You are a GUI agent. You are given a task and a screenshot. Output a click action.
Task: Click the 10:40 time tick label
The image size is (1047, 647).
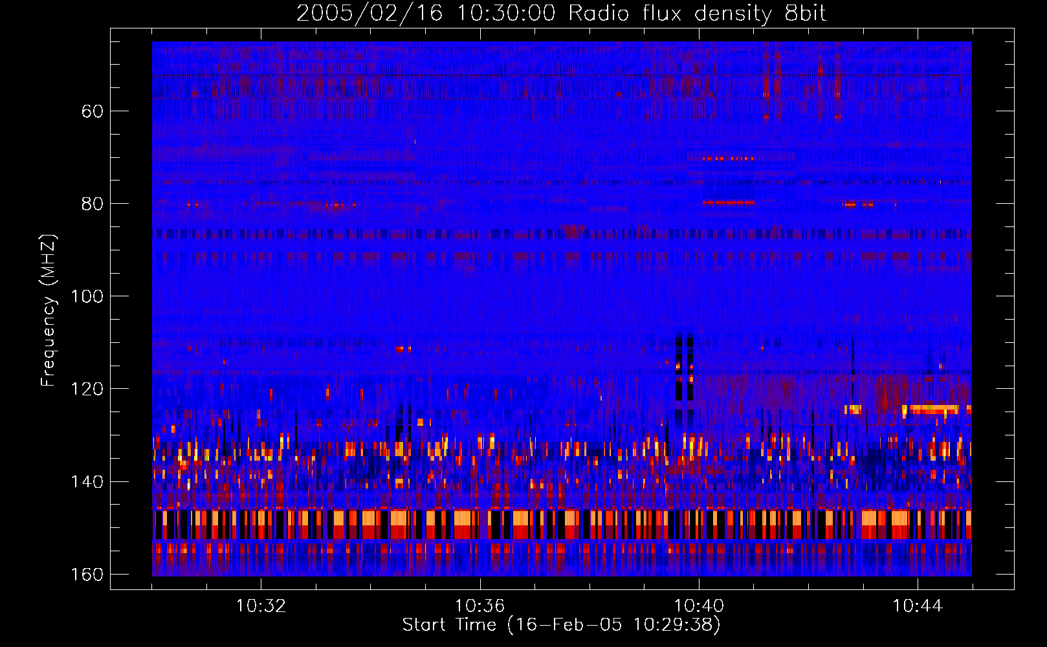pyautogui.click(x=699, y=606)
